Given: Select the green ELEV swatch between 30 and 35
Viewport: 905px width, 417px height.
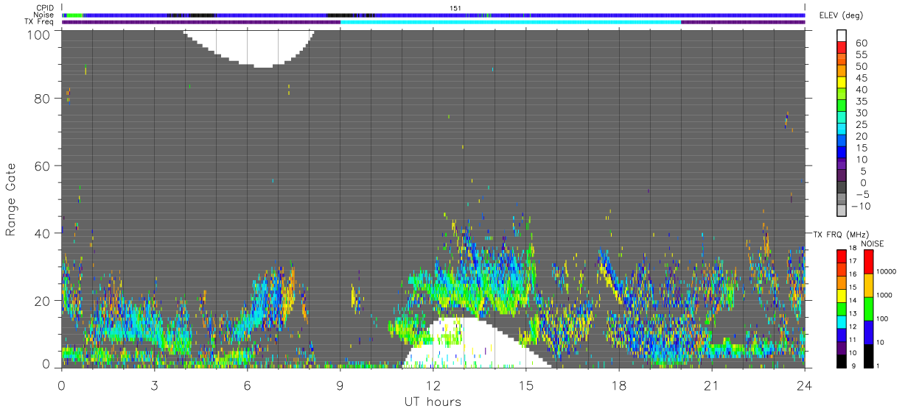Looking at the screenshot, I should point(842,107).
